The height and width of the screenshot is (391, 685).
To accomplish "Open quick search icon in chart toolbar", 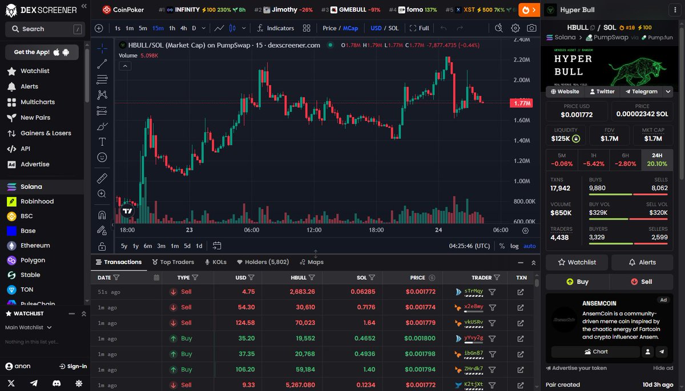I will (x=498, y=28).
